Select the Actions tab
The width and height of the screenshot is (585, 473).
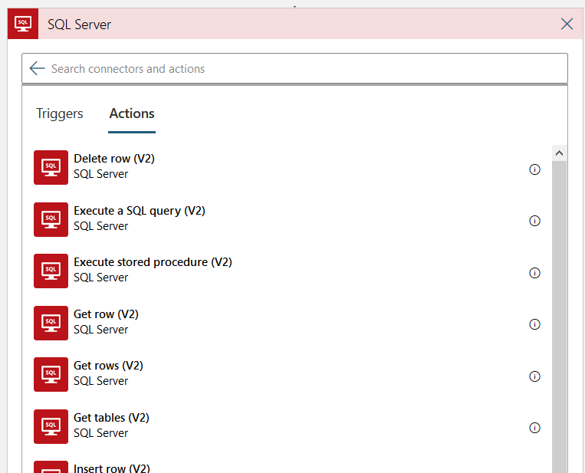(x=132, y=113)
